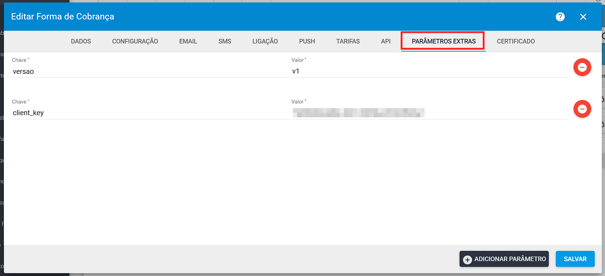Remove the client_key parameter row

pos(582,109)
